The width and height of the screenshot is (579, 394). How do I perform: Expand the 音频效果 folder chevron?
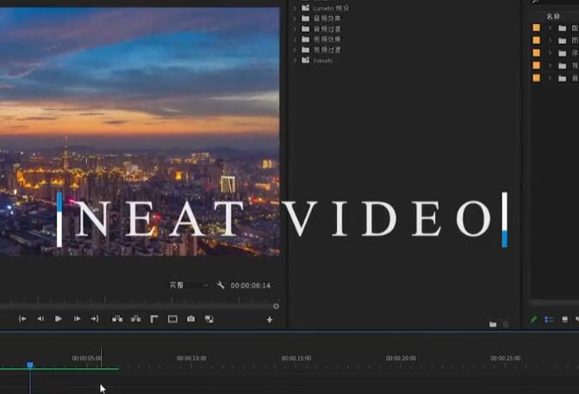point(295,18)
